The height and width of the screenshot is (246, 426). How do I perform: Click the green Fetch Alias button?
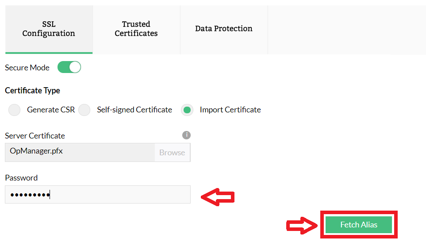tap(359, 225)
